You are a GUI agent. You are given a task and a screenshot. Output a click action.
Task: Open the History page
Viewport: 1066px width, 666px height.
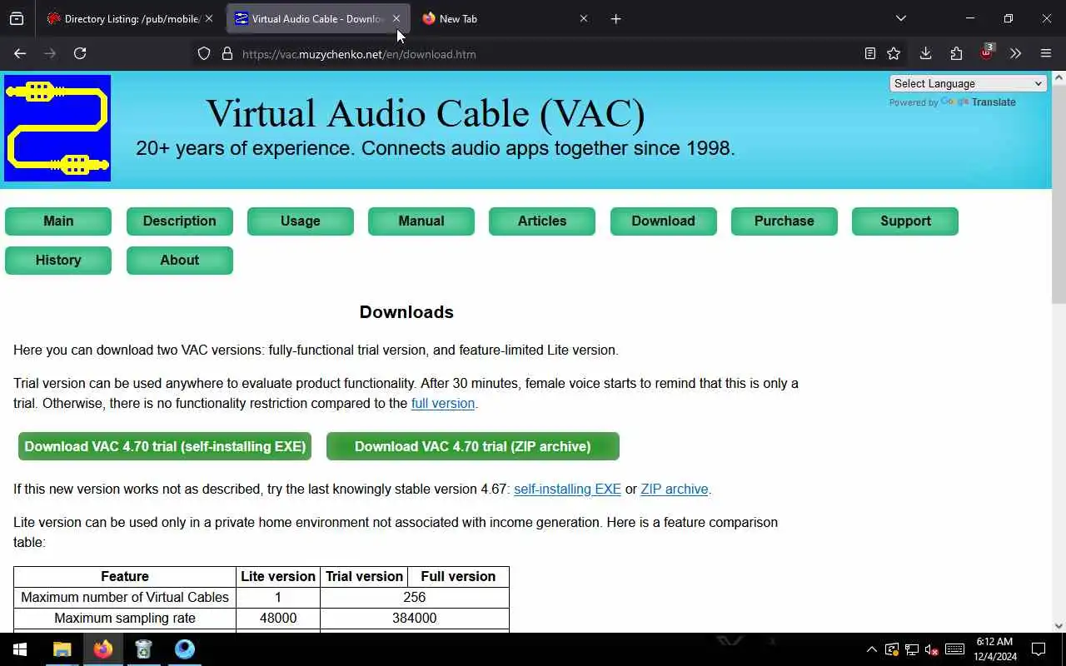(58, 261)
